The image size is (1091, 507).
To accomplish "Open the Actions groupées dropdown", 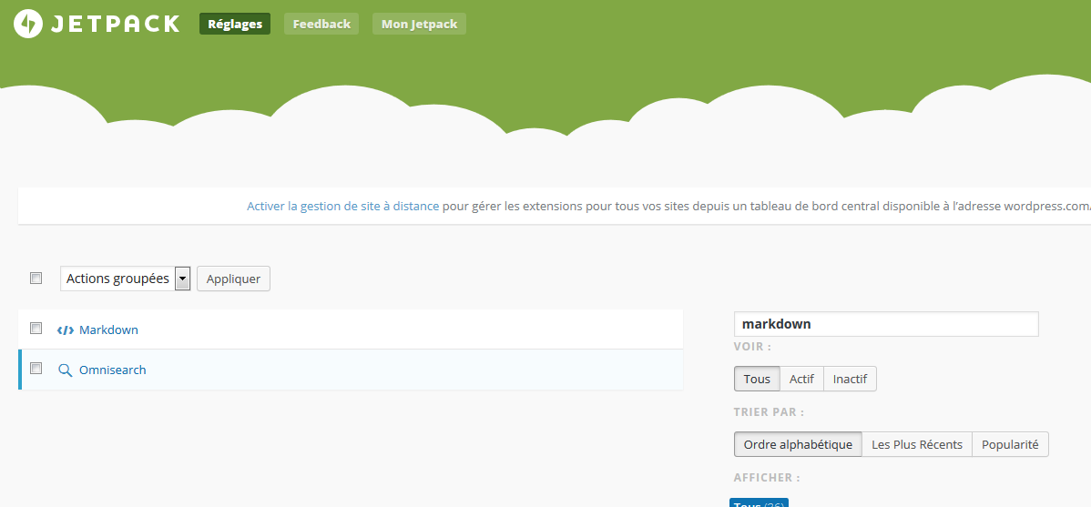I will pos(126,279).
